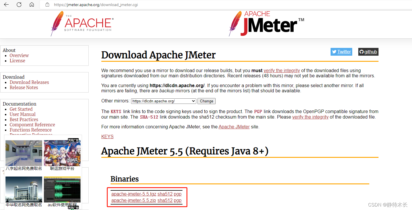The width and height of the screenshot is (412, 210).
Task: Open Functions Reference link
Action: pos(31,130)
